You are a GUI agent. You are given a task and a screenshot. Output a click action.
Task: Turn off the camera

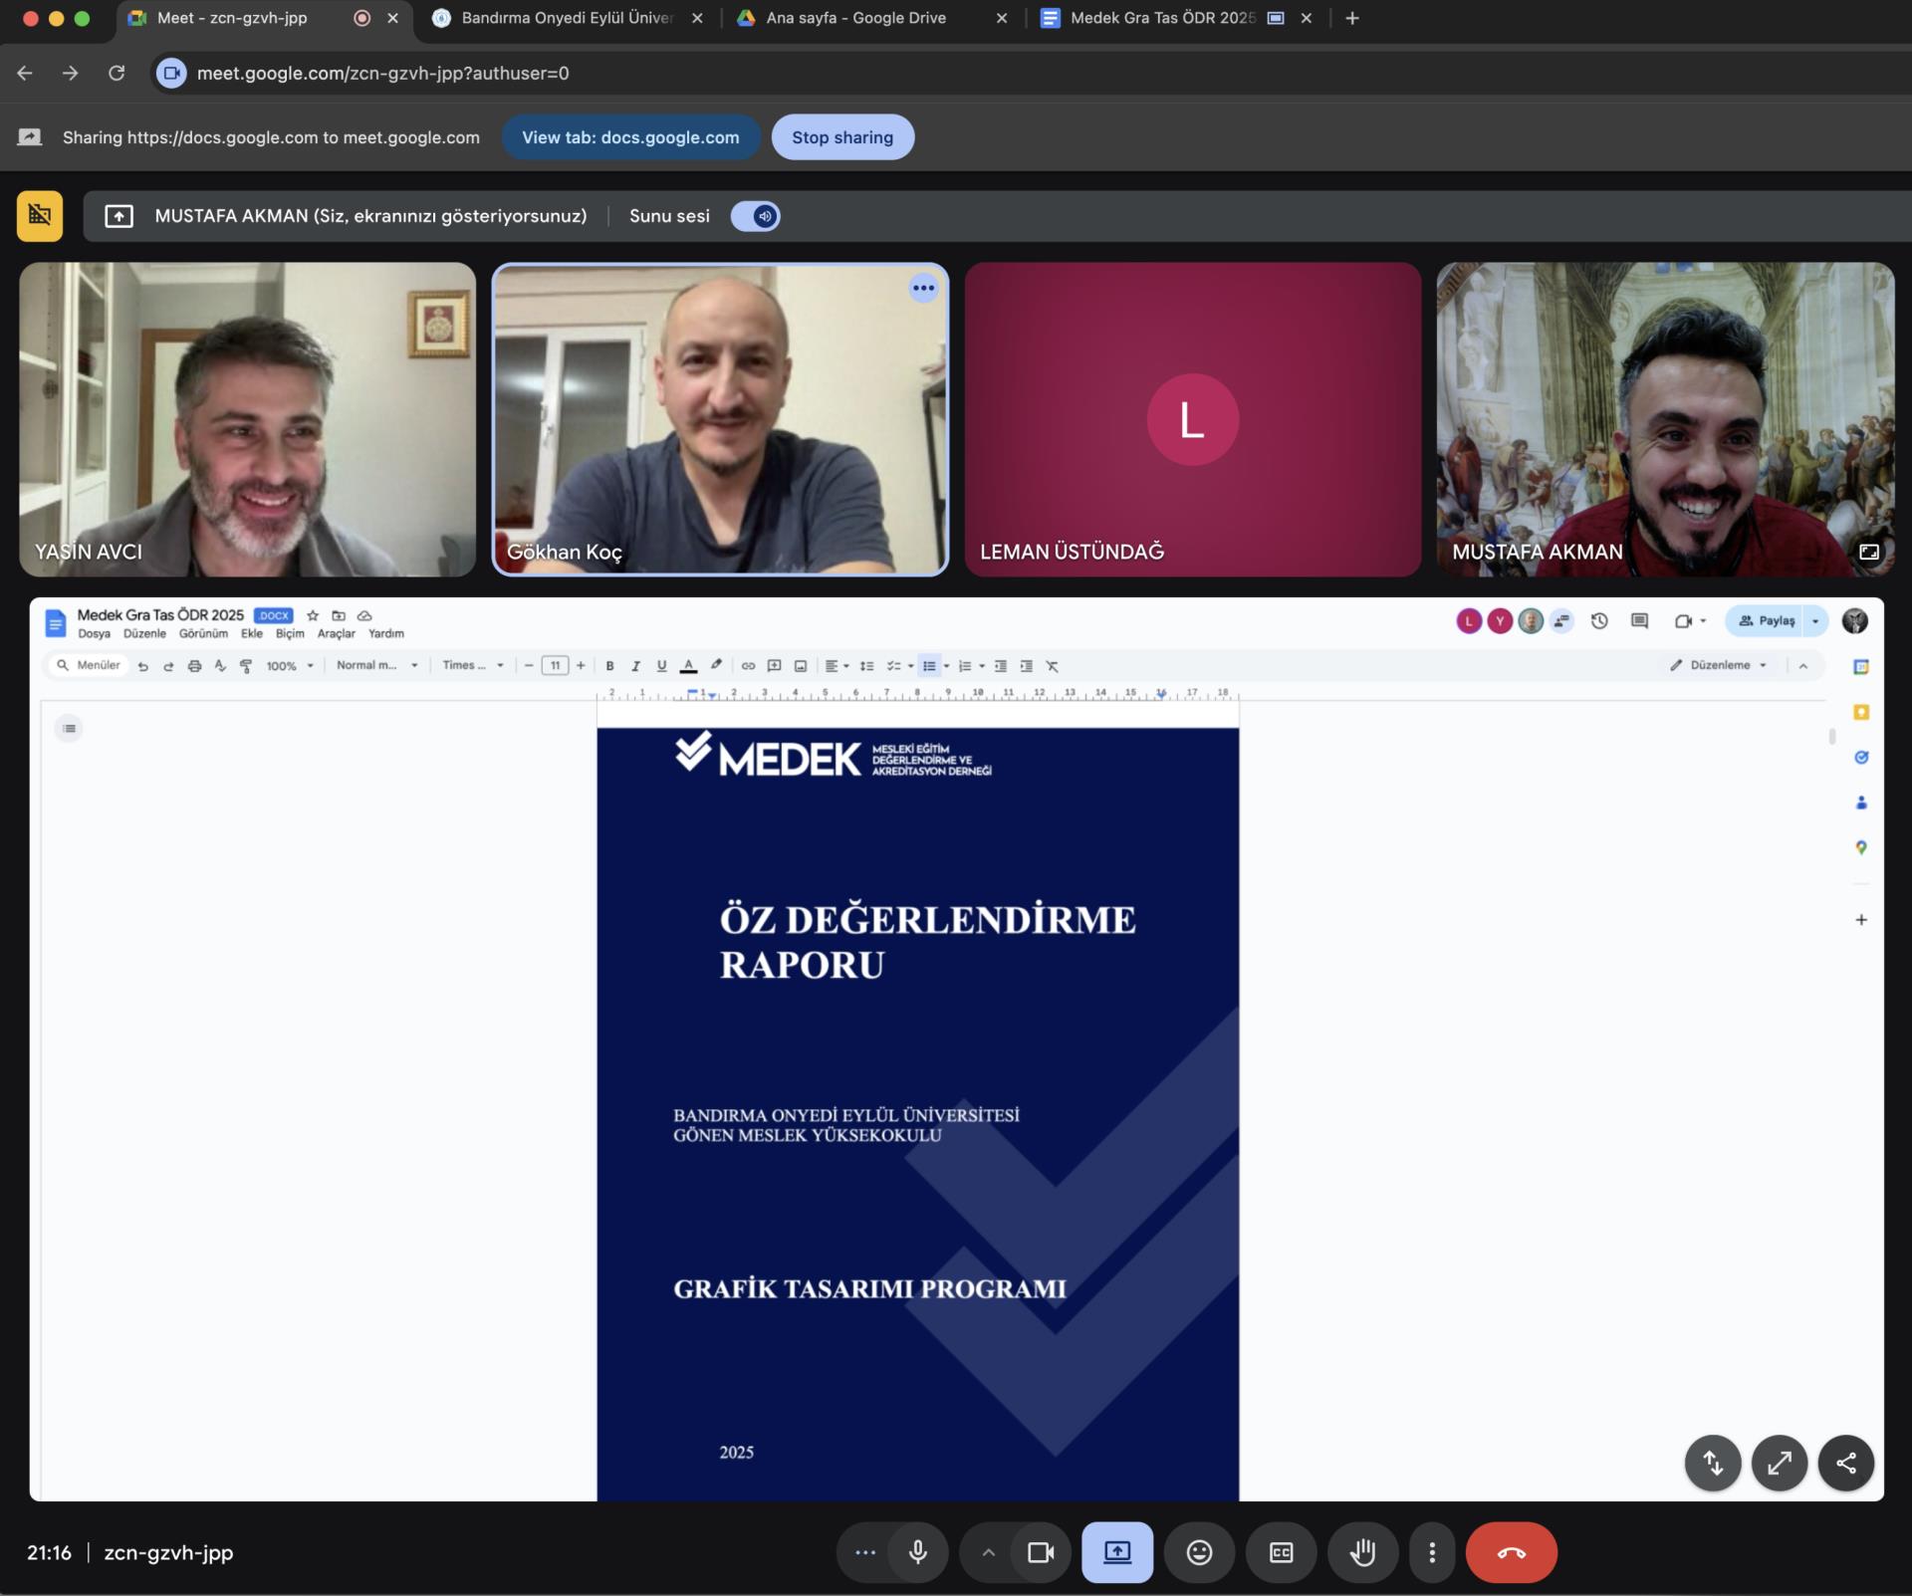1041,1552
